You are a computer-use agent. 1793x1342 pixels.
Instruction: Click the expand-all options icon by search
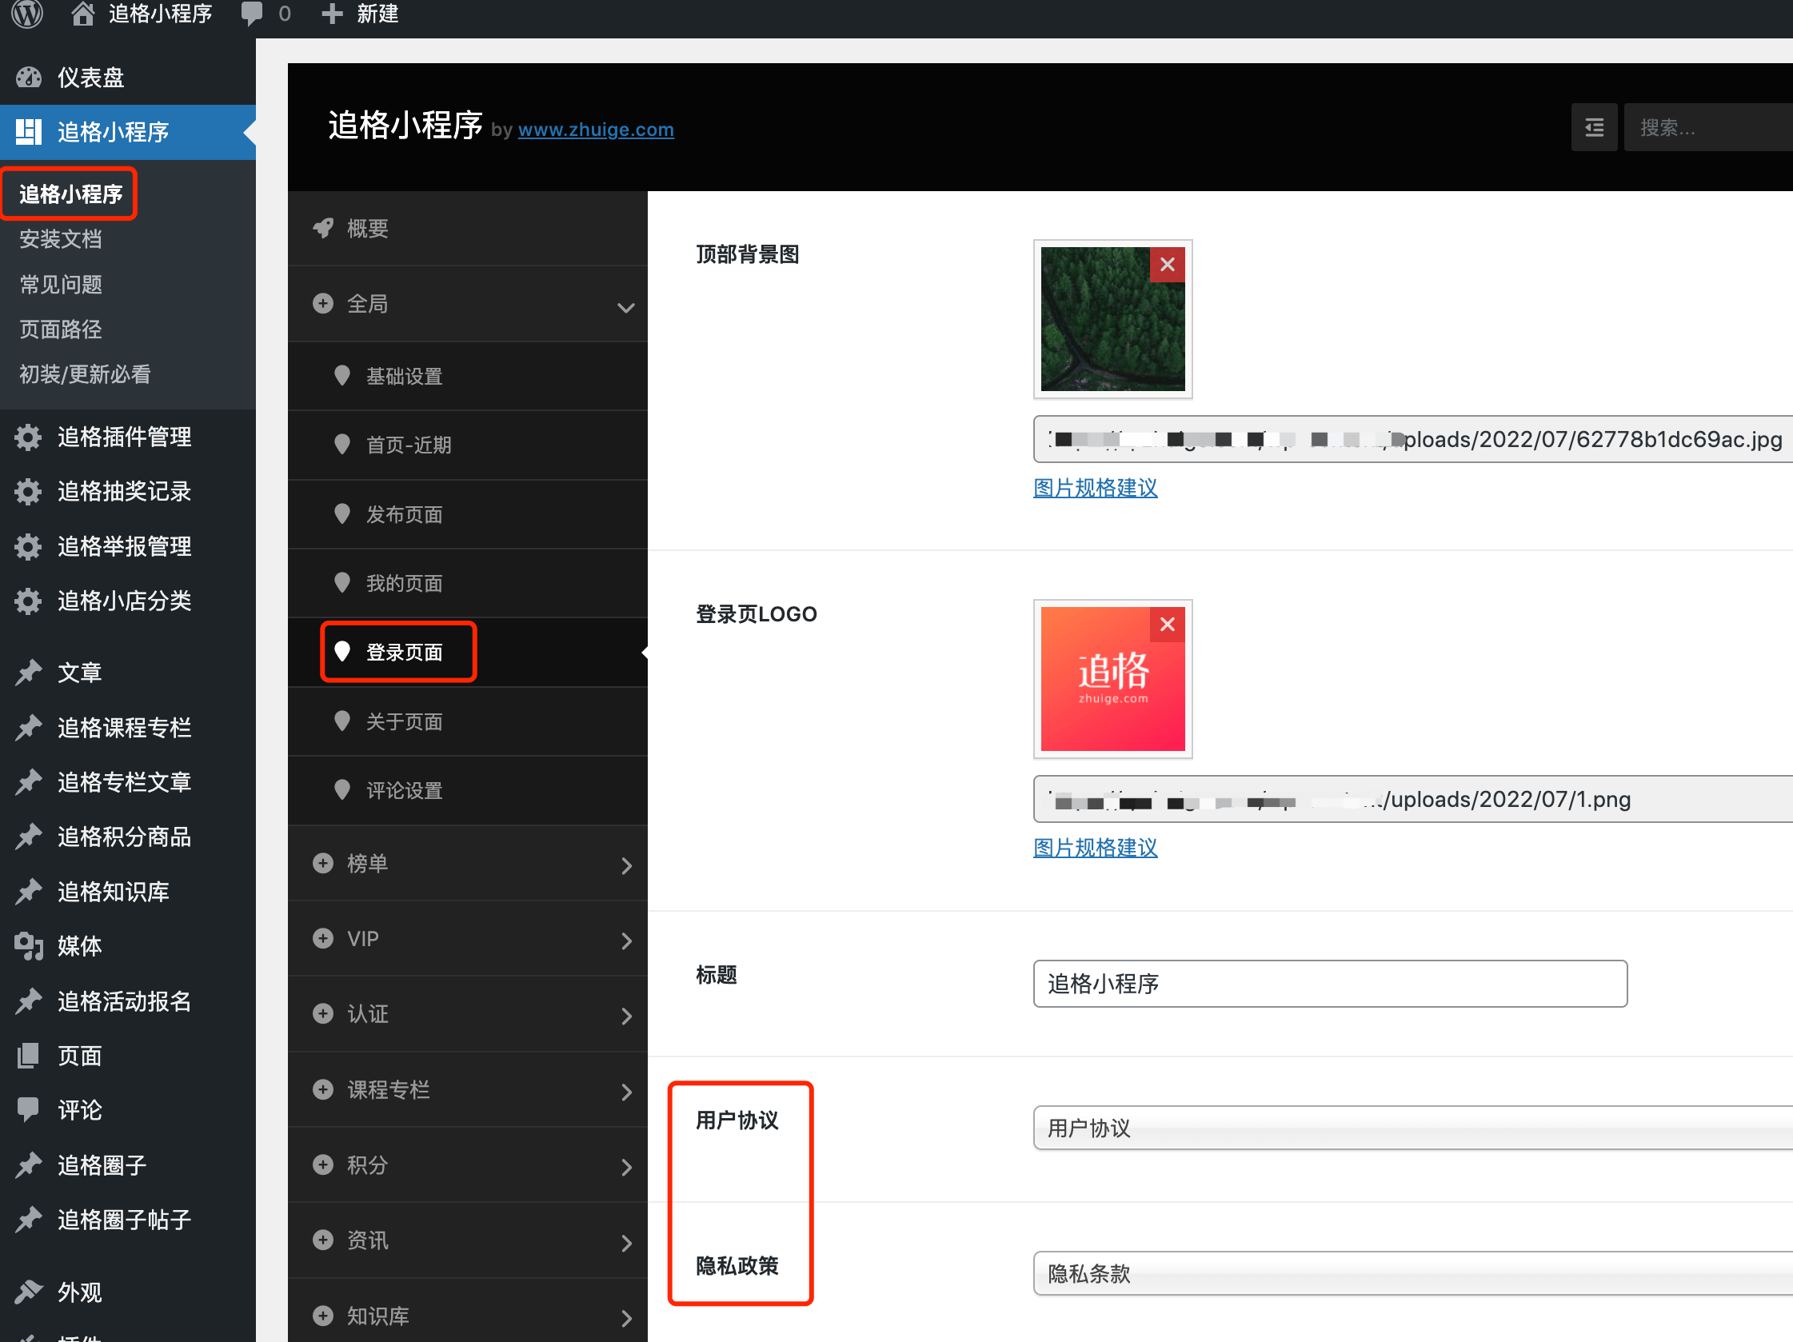1594,127
